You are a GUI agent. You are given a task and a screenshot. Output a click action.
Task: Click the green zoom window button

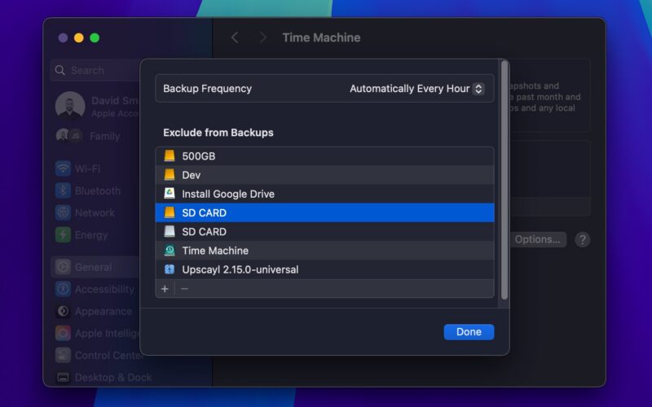pos(95,37)
